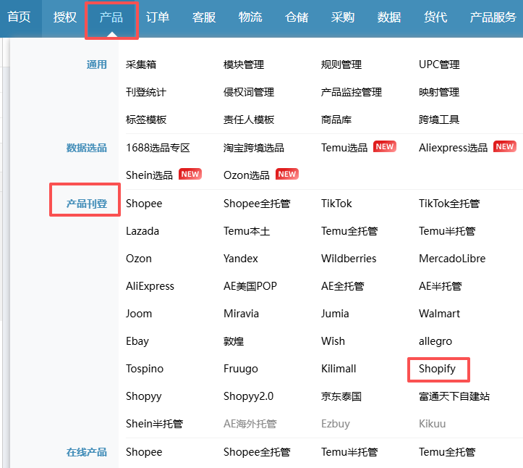Click the Aliexpress选品 menu link
Screen dimensions: 523x468
[453, 147]
